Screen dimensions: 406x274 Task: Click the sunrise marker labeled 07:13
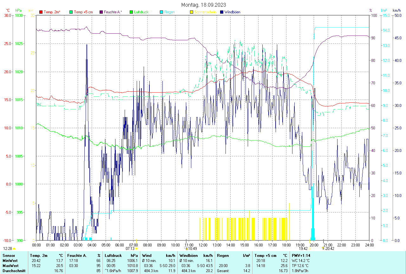(132, 249)
